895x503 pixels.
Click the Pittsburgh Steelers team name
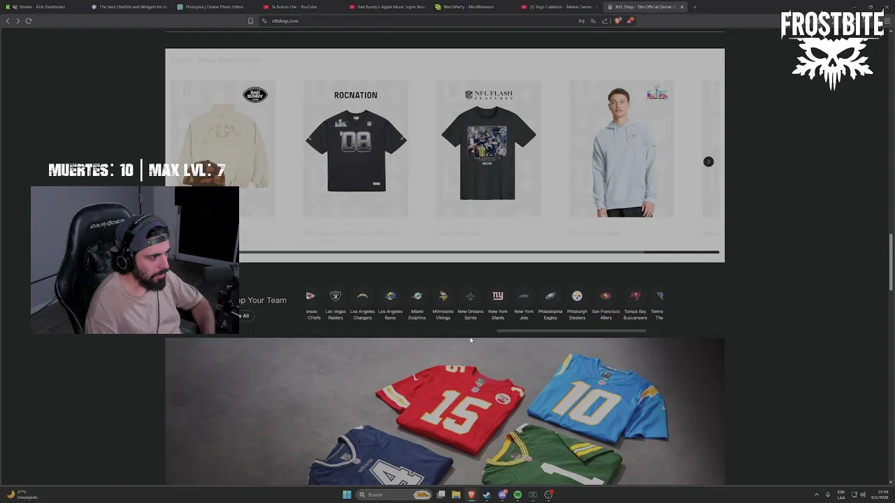click(577, 314)
